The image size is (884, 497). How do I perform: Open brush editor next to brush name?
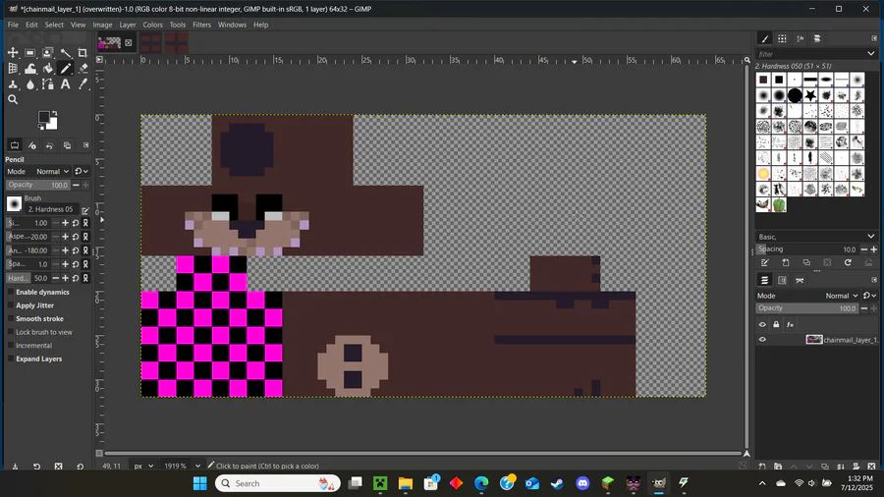click(85, 210)
